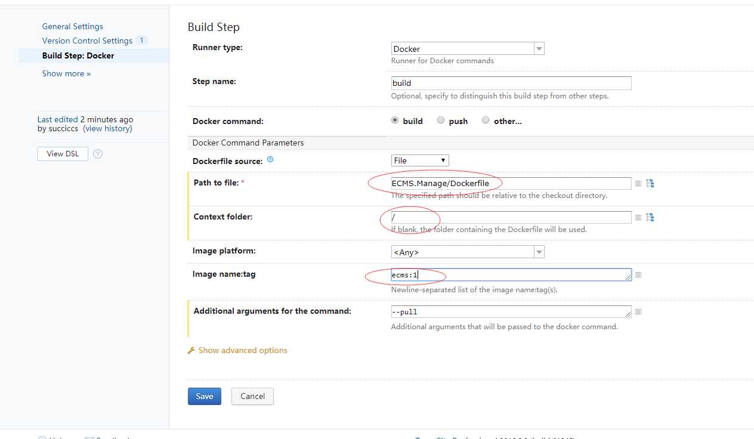Screen dimensions: 754x439
Task: Open General Settings in the sidebar
Action: (72, 26)
